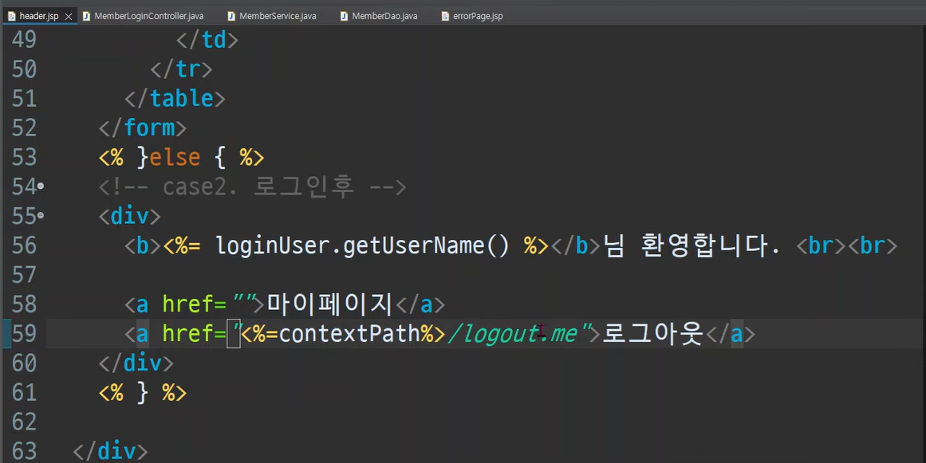Click the closing scriptlet brace on line 61

[142, 393]
